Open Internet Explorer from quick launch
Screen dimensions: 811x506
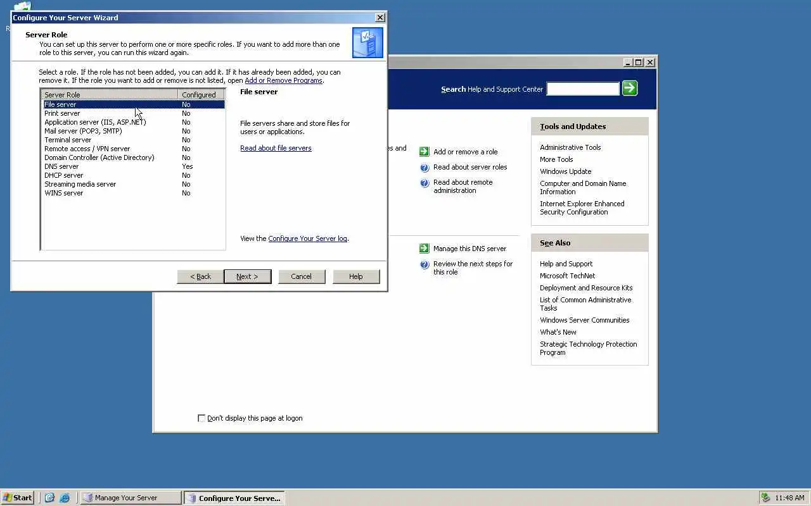pos(65,498)
